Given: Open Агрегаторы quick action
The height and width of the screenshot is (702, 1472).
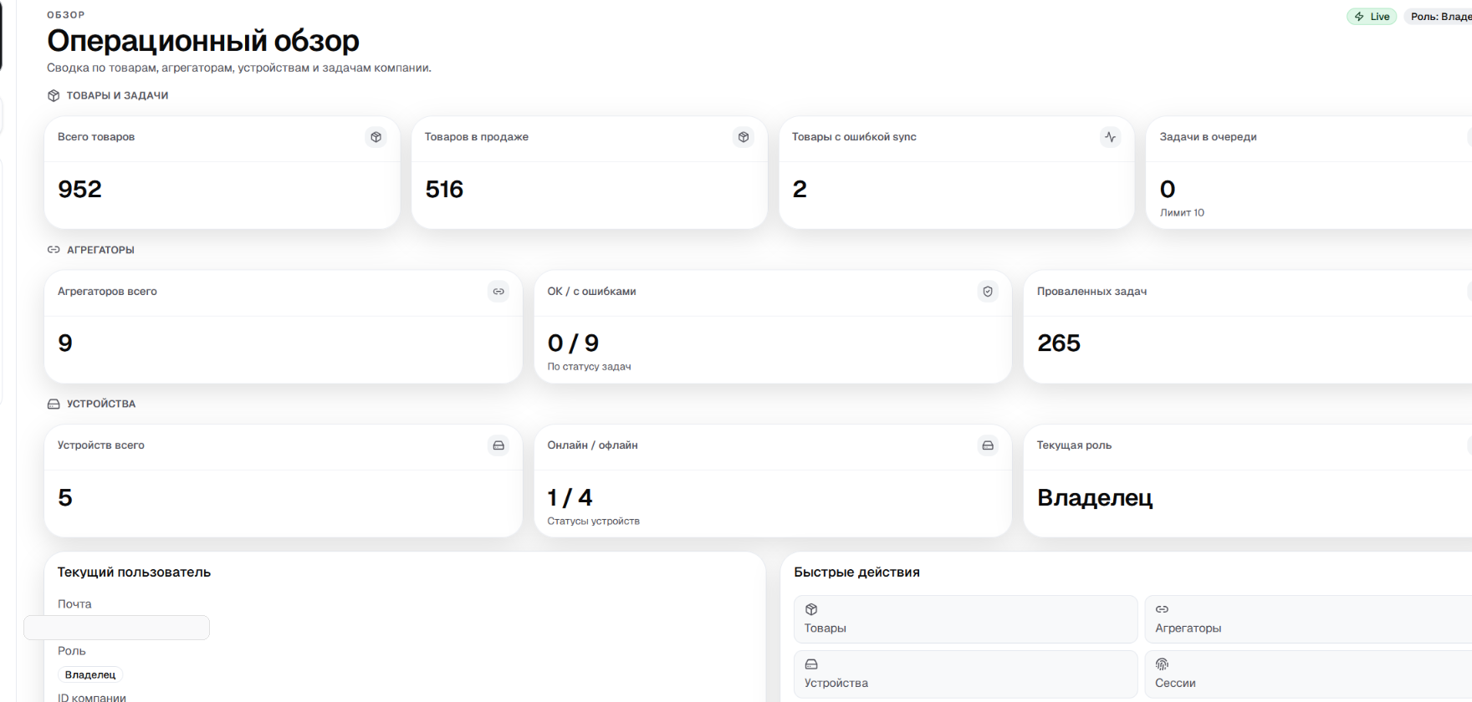Looking at the screenshot, I should [1308, 619].
